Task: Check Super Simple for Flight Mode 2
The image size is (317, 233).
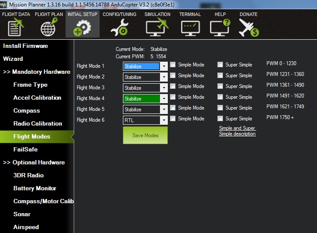Action: coord(220,76)
